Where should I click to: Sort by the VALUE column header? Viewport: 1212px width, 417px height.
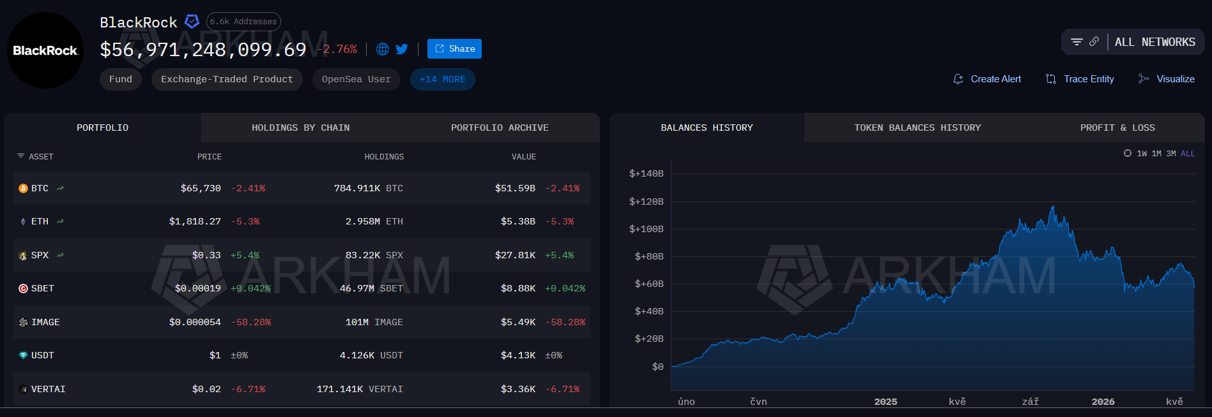524,156
